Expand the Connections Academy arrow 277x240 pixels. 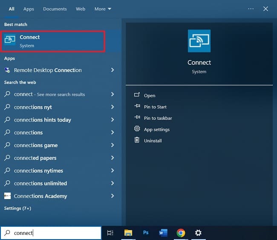(113, 196)
